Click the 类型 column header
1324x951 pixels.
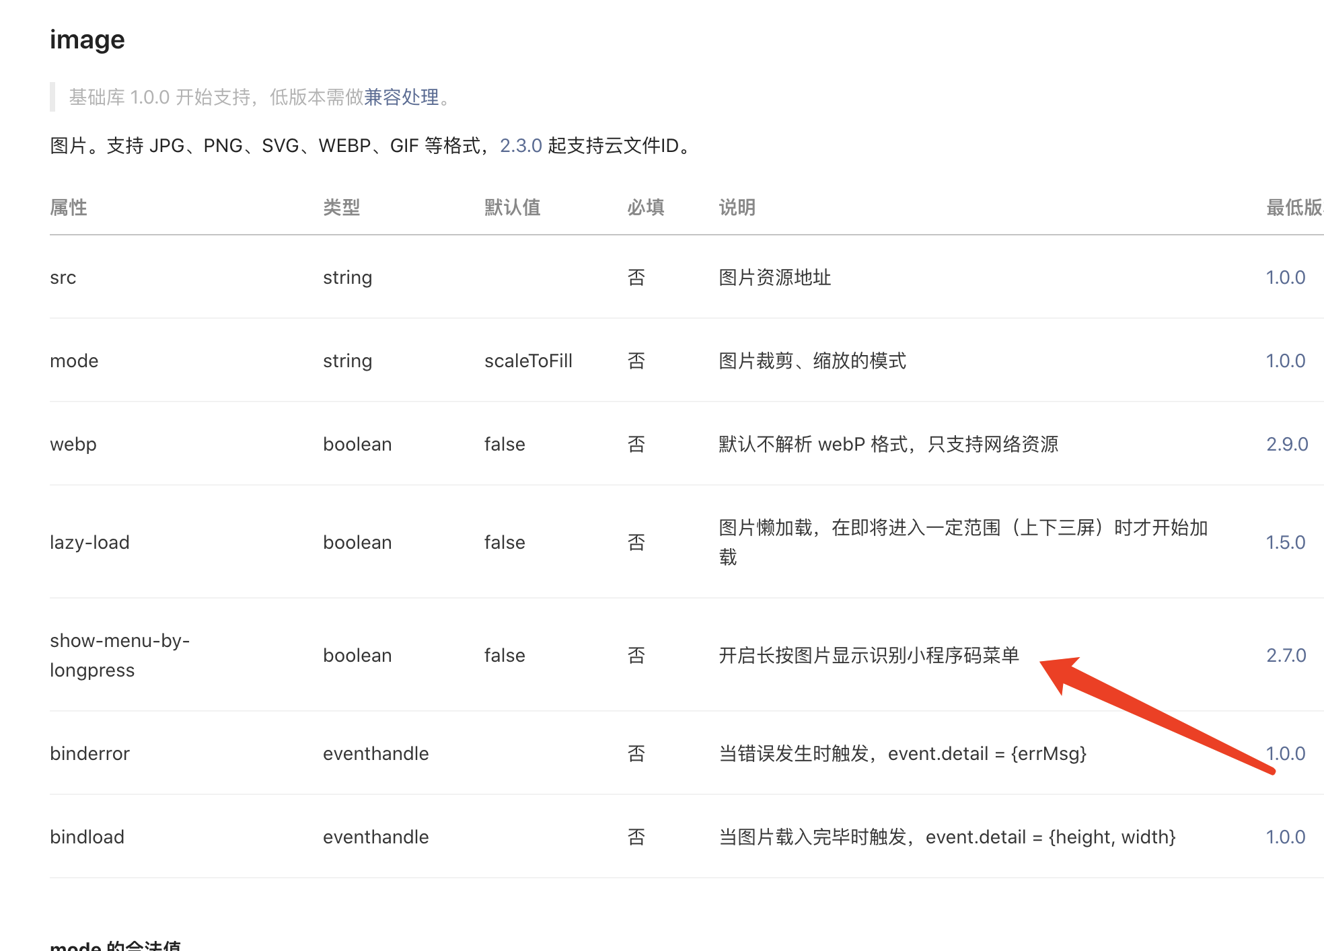tap(341, 208)
